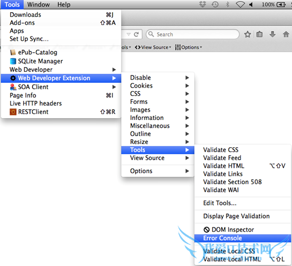The width and height of the screenshot is (292, 266).
Task: Select Display Page Validation
Action: point(243,216)
